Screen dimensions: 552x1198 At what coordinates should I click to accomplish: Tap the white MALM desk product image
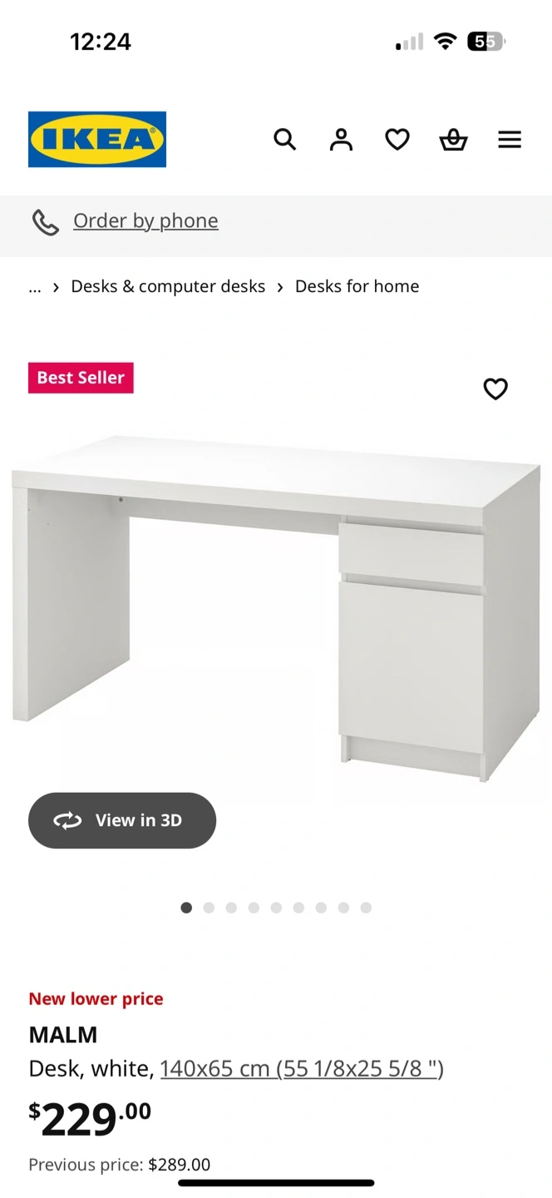pyautogui.click(x=276, y=607)
